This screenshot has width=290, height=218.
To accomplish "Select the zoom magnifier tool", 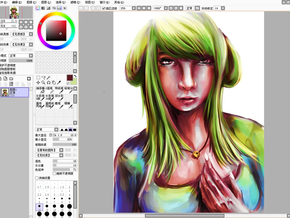I will point(43,83).
